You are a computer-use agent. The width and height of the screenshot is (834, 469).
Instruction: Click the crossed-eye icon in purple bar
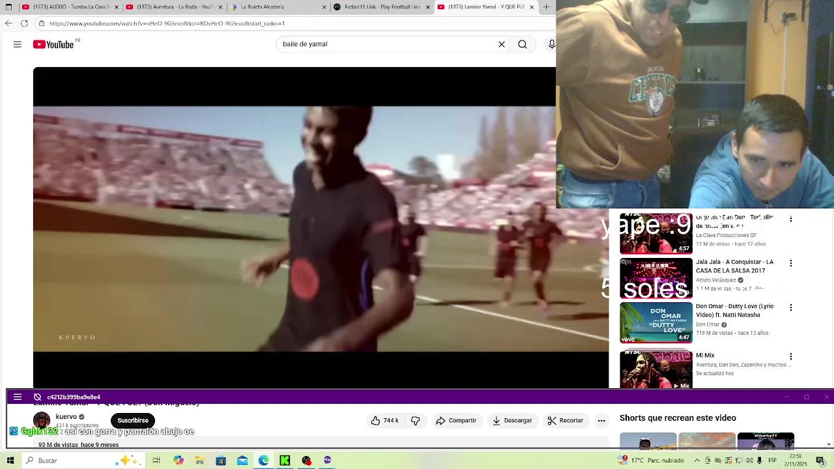[x=37, y=397]
